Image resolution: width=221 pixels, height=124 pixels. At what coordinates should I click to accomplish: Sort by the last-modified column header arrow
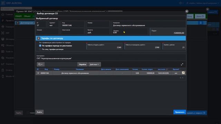tap(167, 69)
